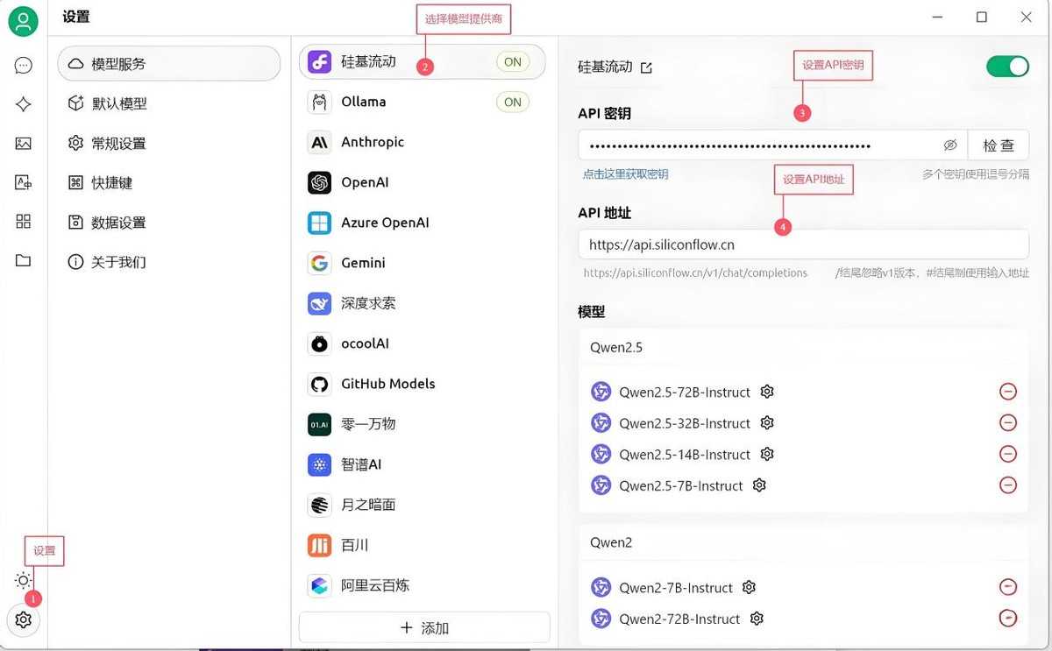Screen dimensions: 1052x651
Task: Open the mini apps grid icon
Action: click(24, 222)
